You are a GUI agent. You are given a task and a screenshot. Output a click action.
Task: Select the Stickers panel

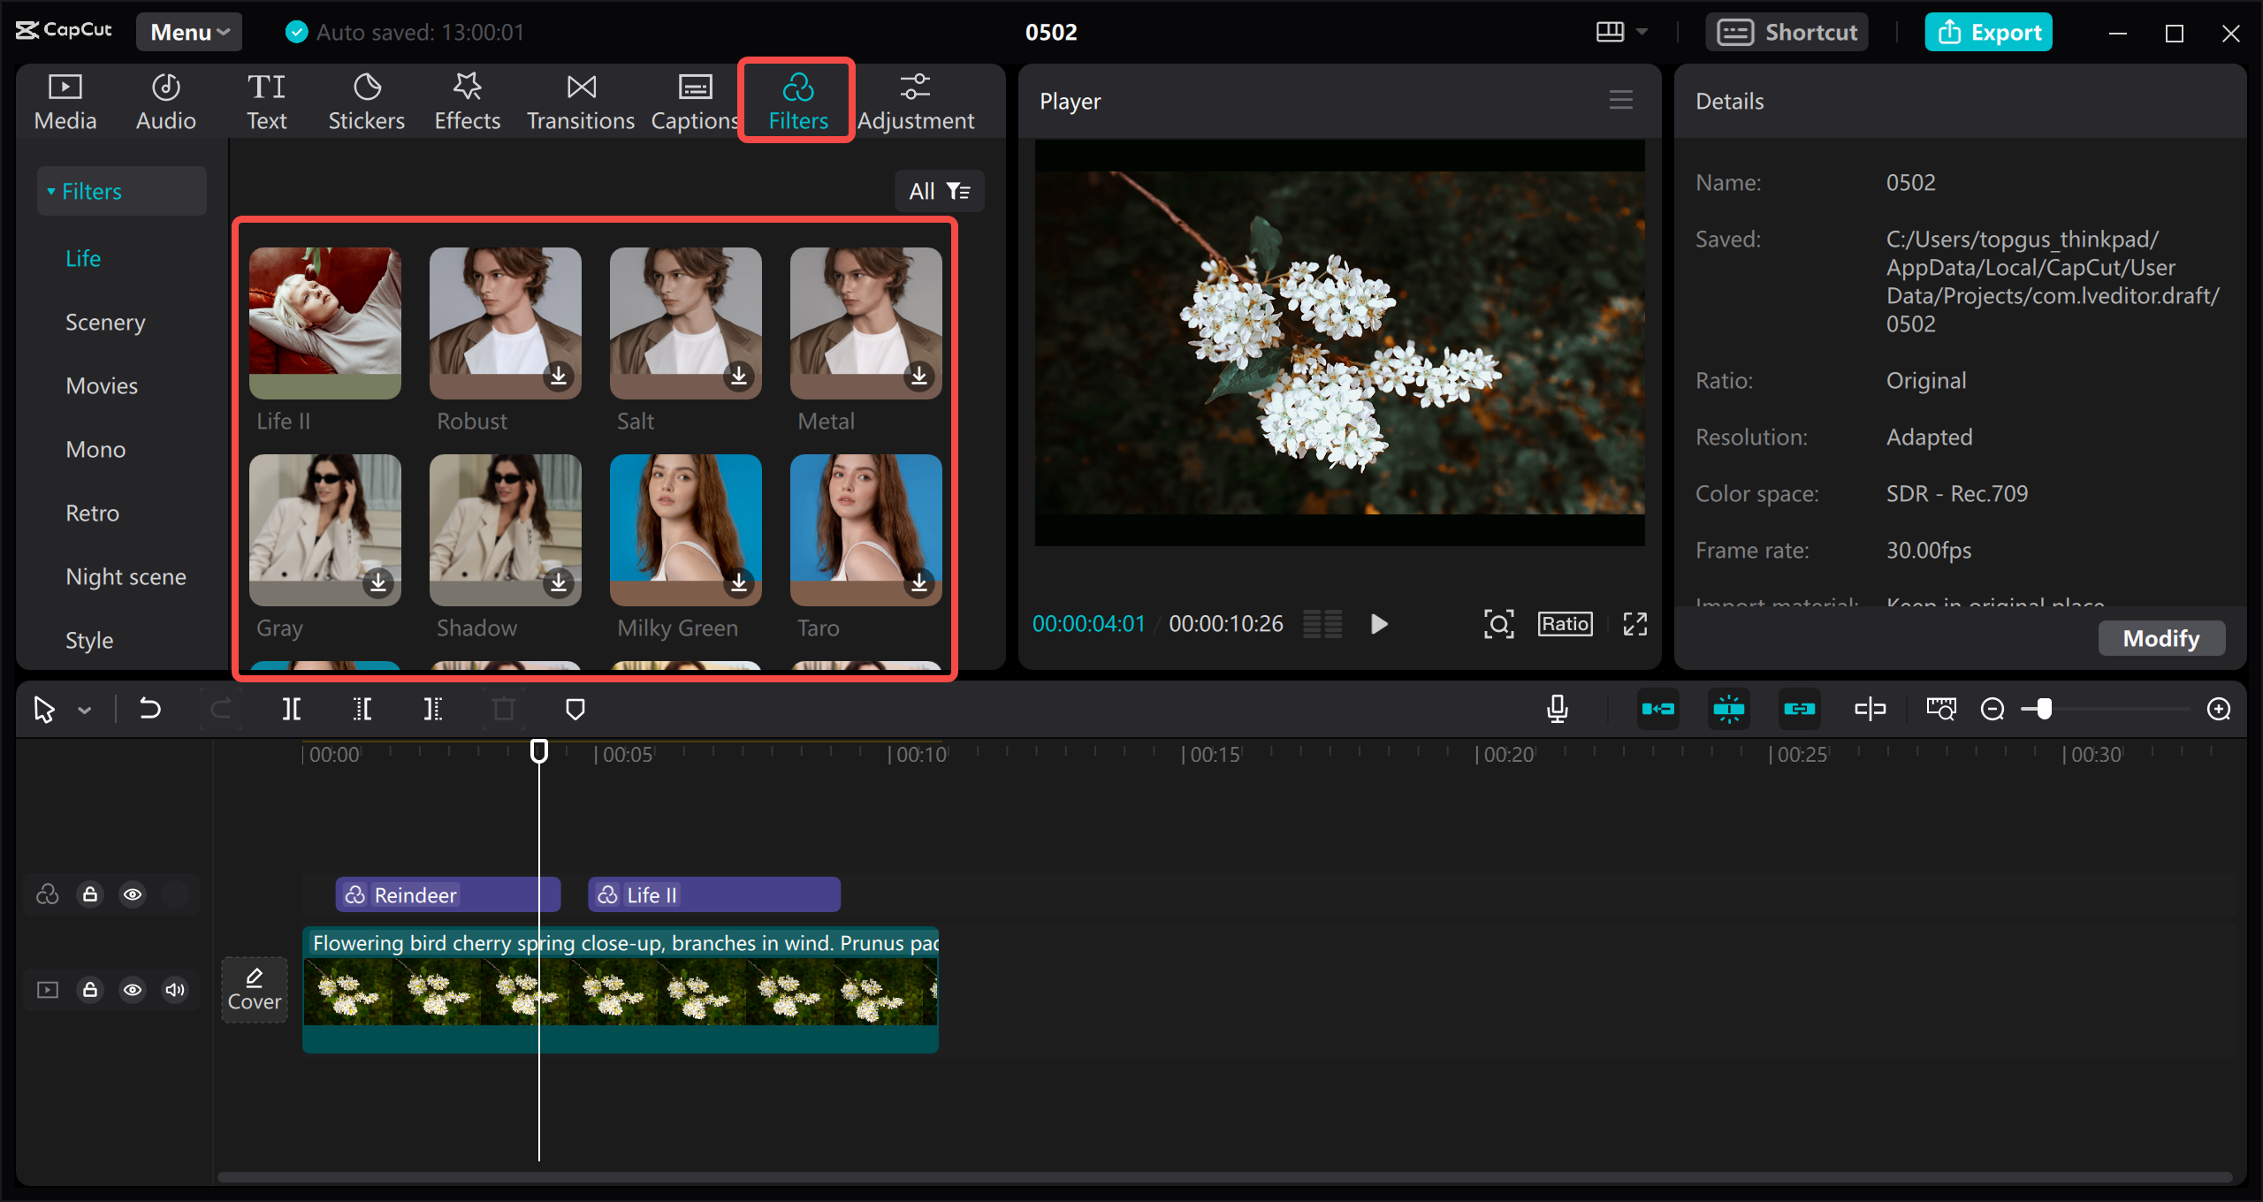point(366,99)
